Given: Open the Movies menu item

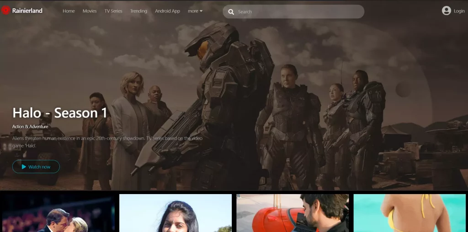Looking at the screenshot, I should click(x=90, y=11).
